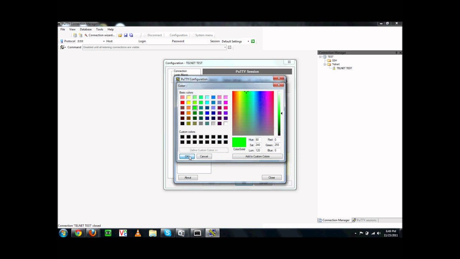
Task: Pick the bright yellow basic color swatch
Action: [x=188, y=103]
